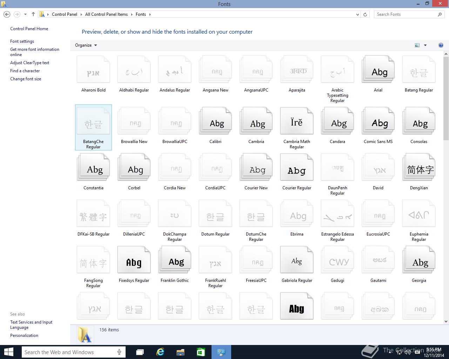Click Control Panel in breadcrumb
449x359 pixels.
65,14
